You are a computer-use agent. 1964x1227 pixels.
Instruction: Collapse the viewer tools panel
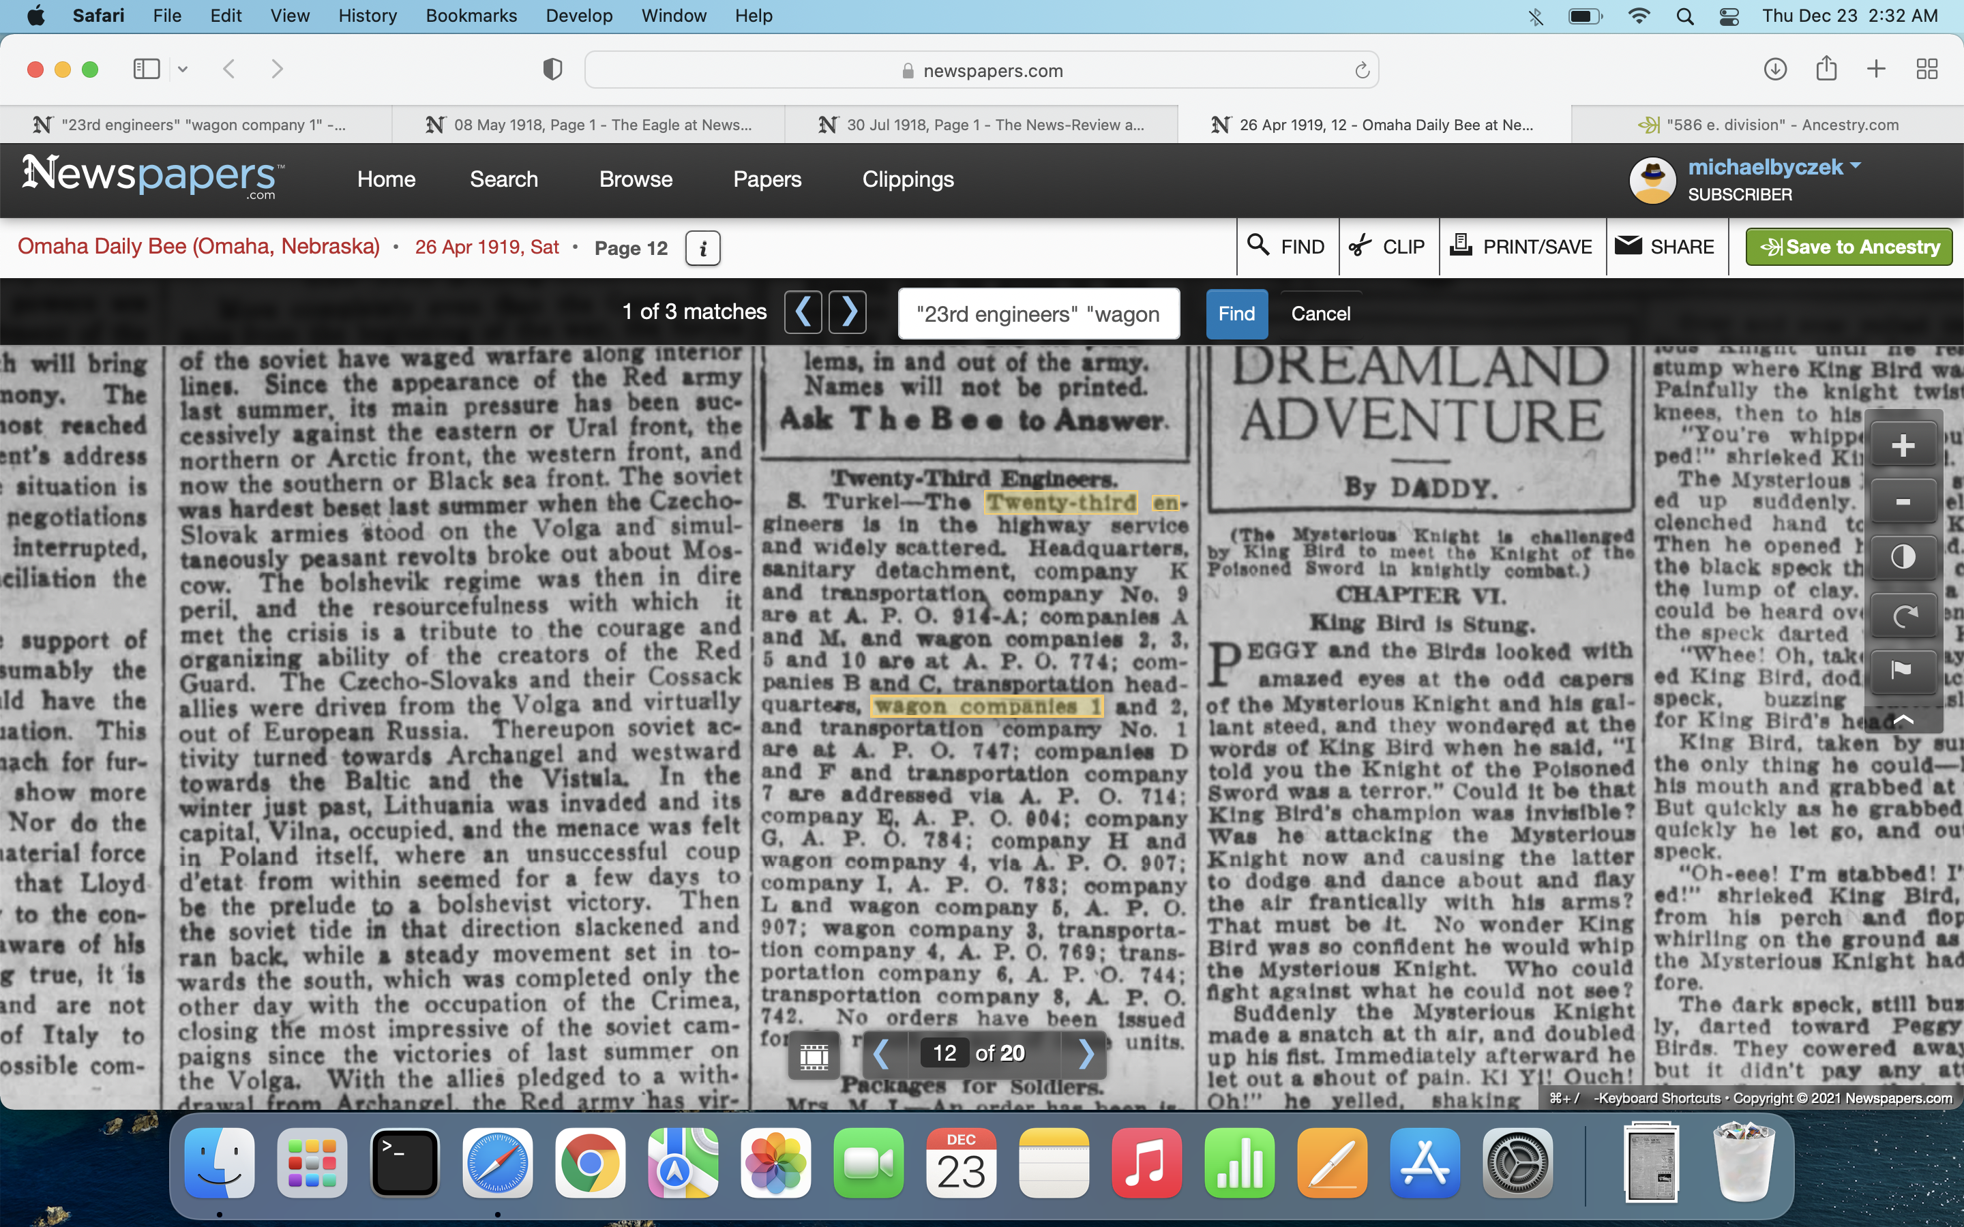tap(1903, 720)
